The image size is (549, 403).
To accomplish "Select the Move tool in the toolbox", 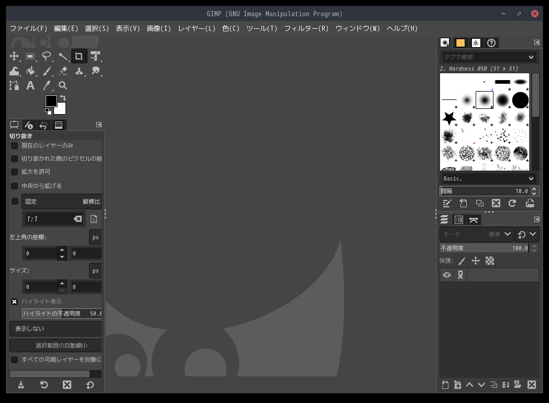I will 14,56.
